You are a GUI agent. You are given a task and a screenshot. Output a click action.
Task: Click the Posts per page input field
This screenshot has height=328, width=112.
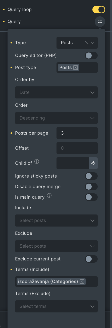coord(77,133)
